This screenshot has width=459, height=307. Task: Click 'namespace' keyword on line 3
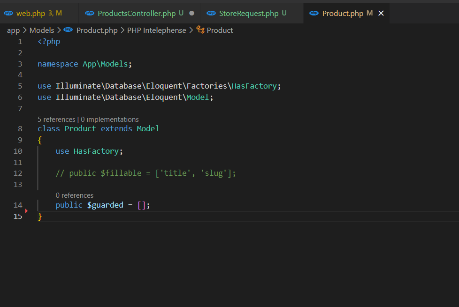click(58, 64)
